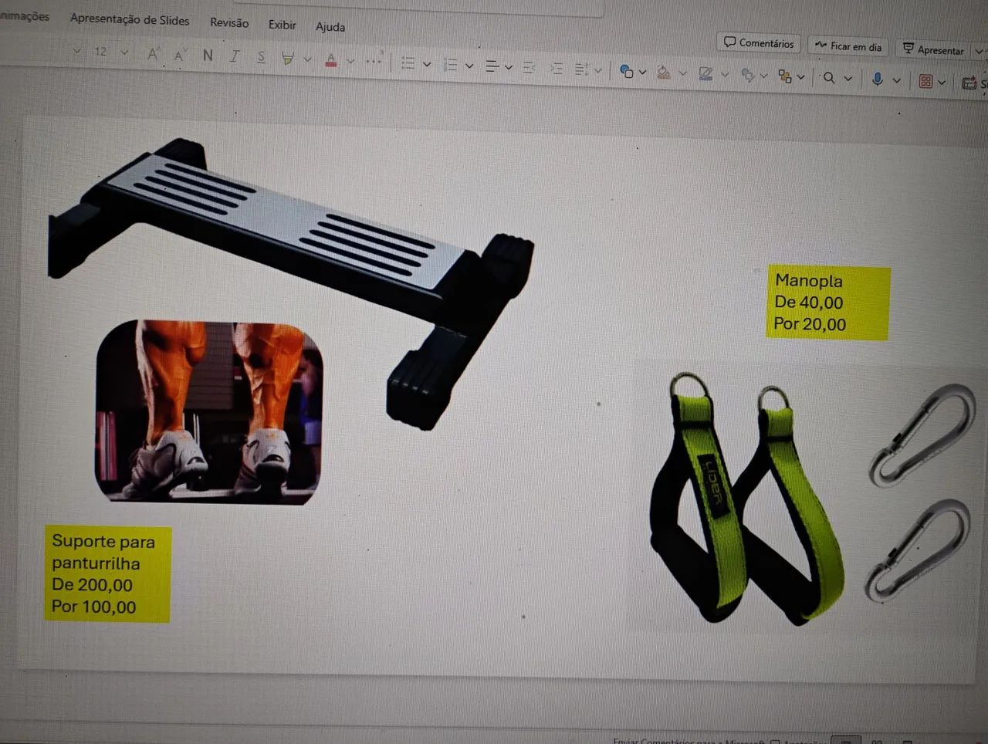The image size is (988, 744).
Task: Click the Dictate microphone icon
Action: pos(877,79)
